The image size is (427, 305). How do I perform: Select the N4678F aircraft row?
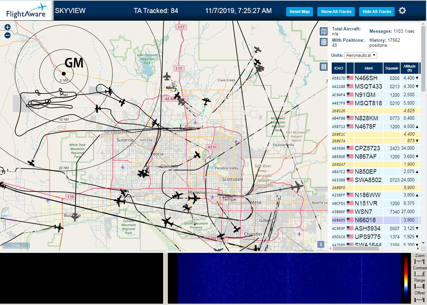(x=376, y=126)
